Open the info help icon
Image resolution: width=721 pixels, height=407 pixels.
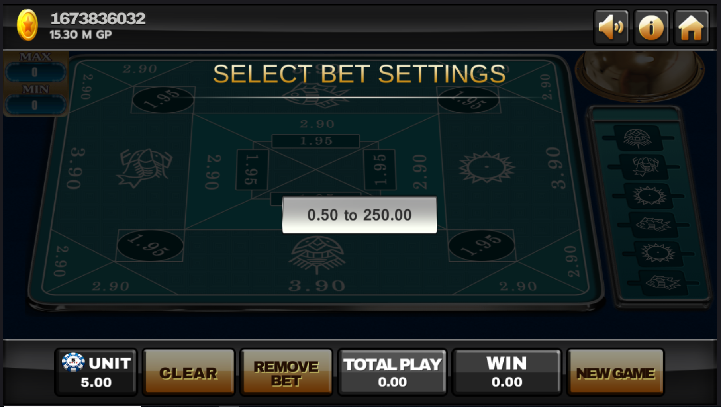[x=651, y=27]
